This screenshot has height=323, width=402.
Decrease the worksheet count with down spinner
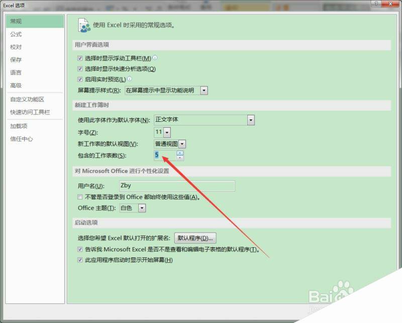tap(180, 157)
